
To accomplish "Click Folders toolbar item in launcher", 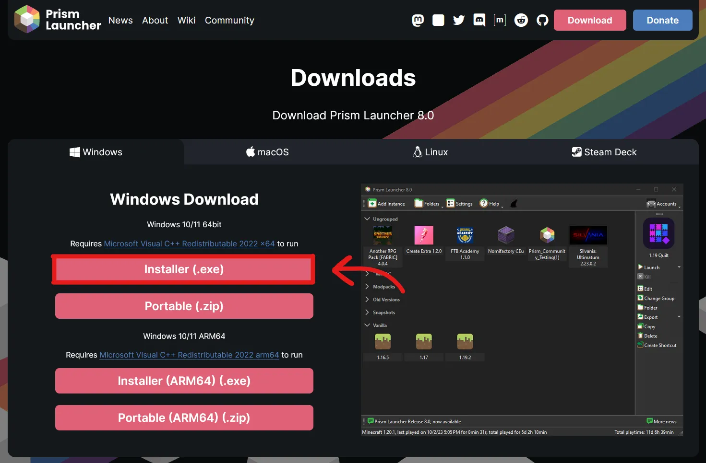I will click(x=428, y=204).
